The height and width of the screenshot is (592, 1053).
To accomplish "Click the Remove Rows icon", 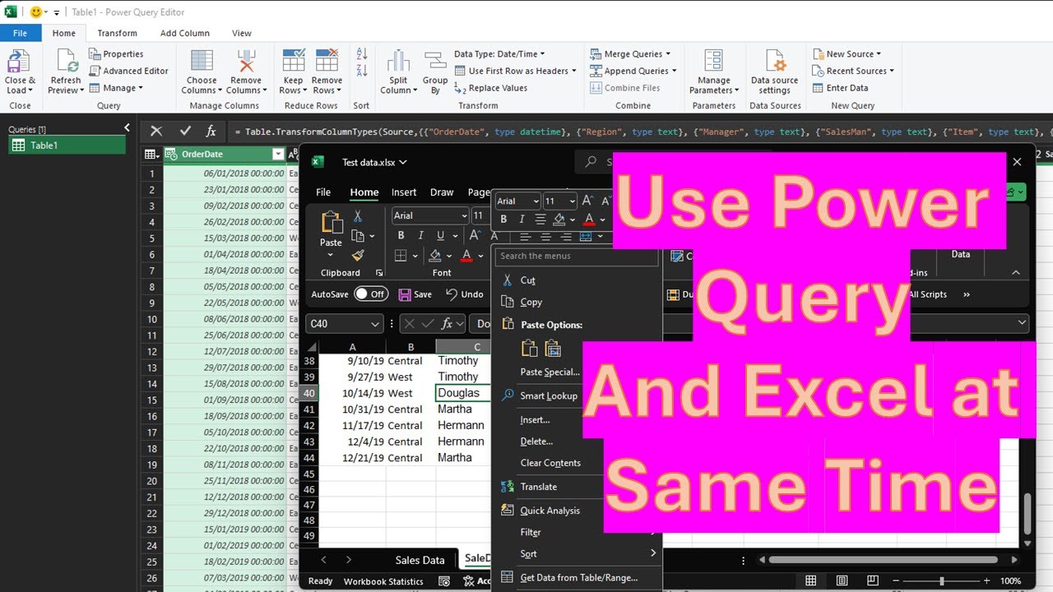I will click(327, 62).
